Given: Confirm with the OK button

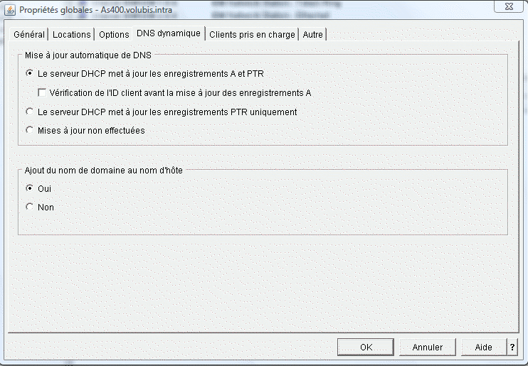Looking at the screenshot, I should point(366,347).
